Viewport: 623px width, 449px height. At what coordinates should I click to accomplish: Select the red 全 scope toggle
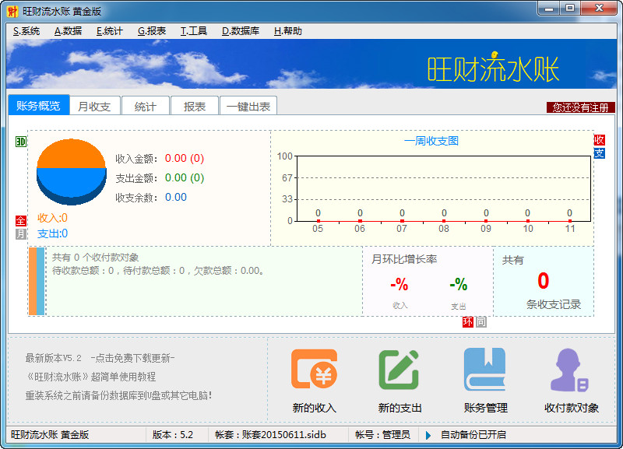tap(21, 221)
